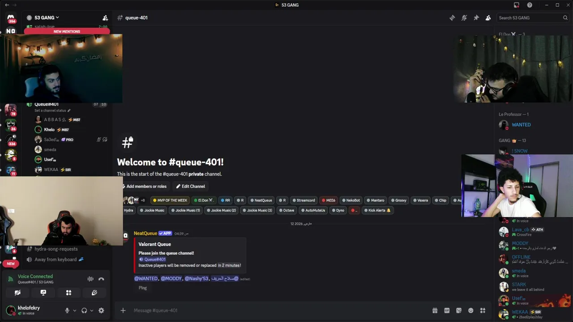Open the sticker picker
The image size is (573, 322).
459,310
